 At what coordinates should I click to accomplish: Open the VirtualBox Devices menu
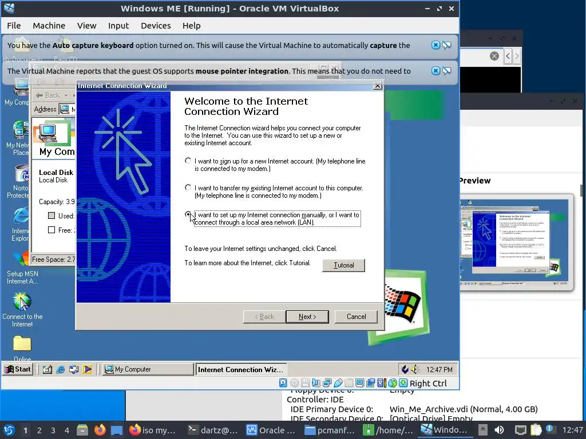(x=156, y=26)
